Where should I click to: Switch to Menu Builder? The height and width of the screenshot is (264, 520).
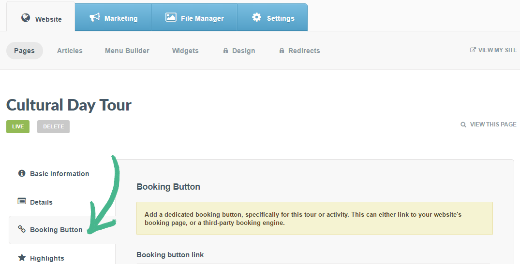pos(127,51)
